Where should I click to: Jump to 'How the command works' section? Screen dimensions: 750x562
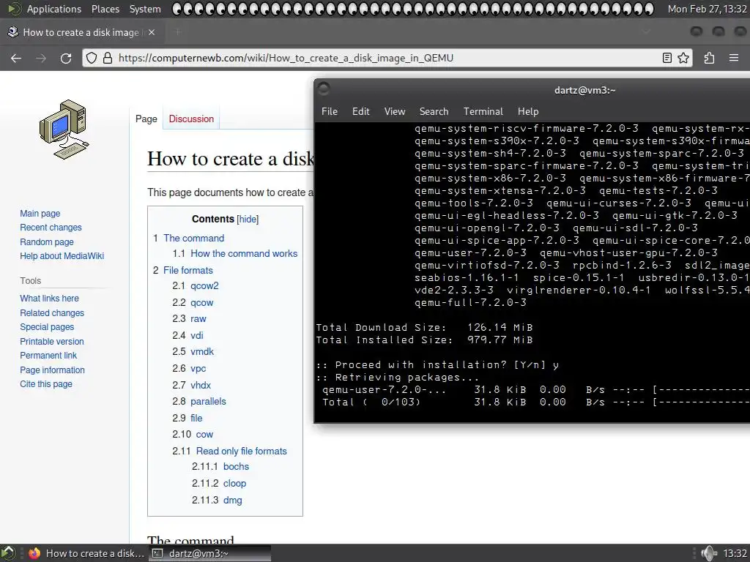pyautogui.click(x=244, y=254)
